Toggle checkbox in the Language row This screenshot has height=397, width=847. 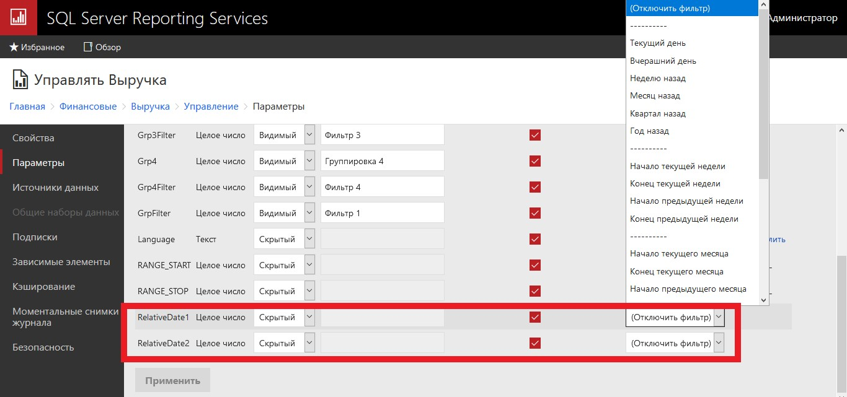tap(535, 239)
